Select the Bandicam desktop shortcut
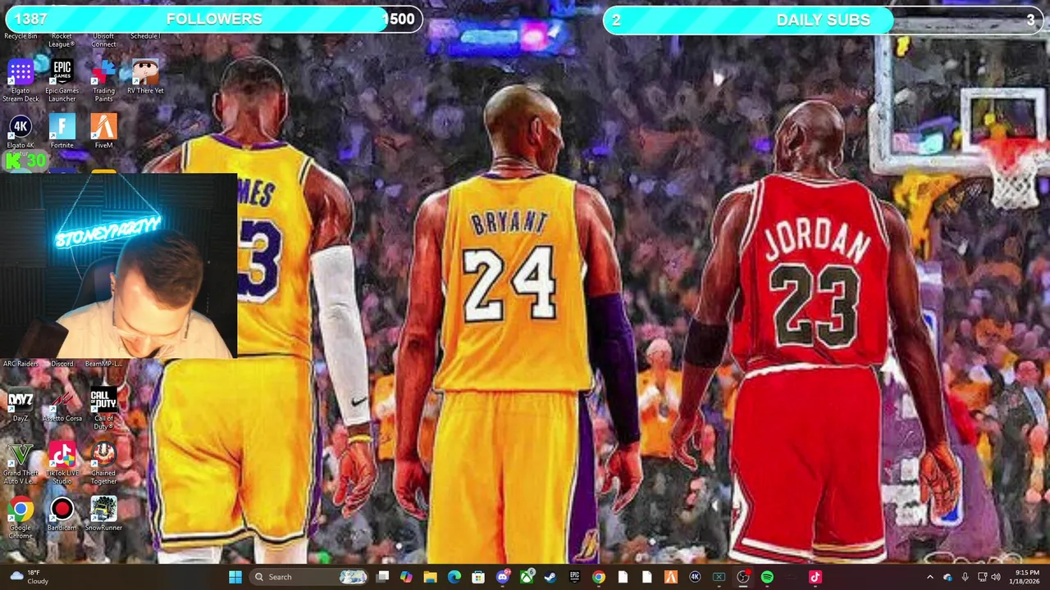 click(62, 515)
